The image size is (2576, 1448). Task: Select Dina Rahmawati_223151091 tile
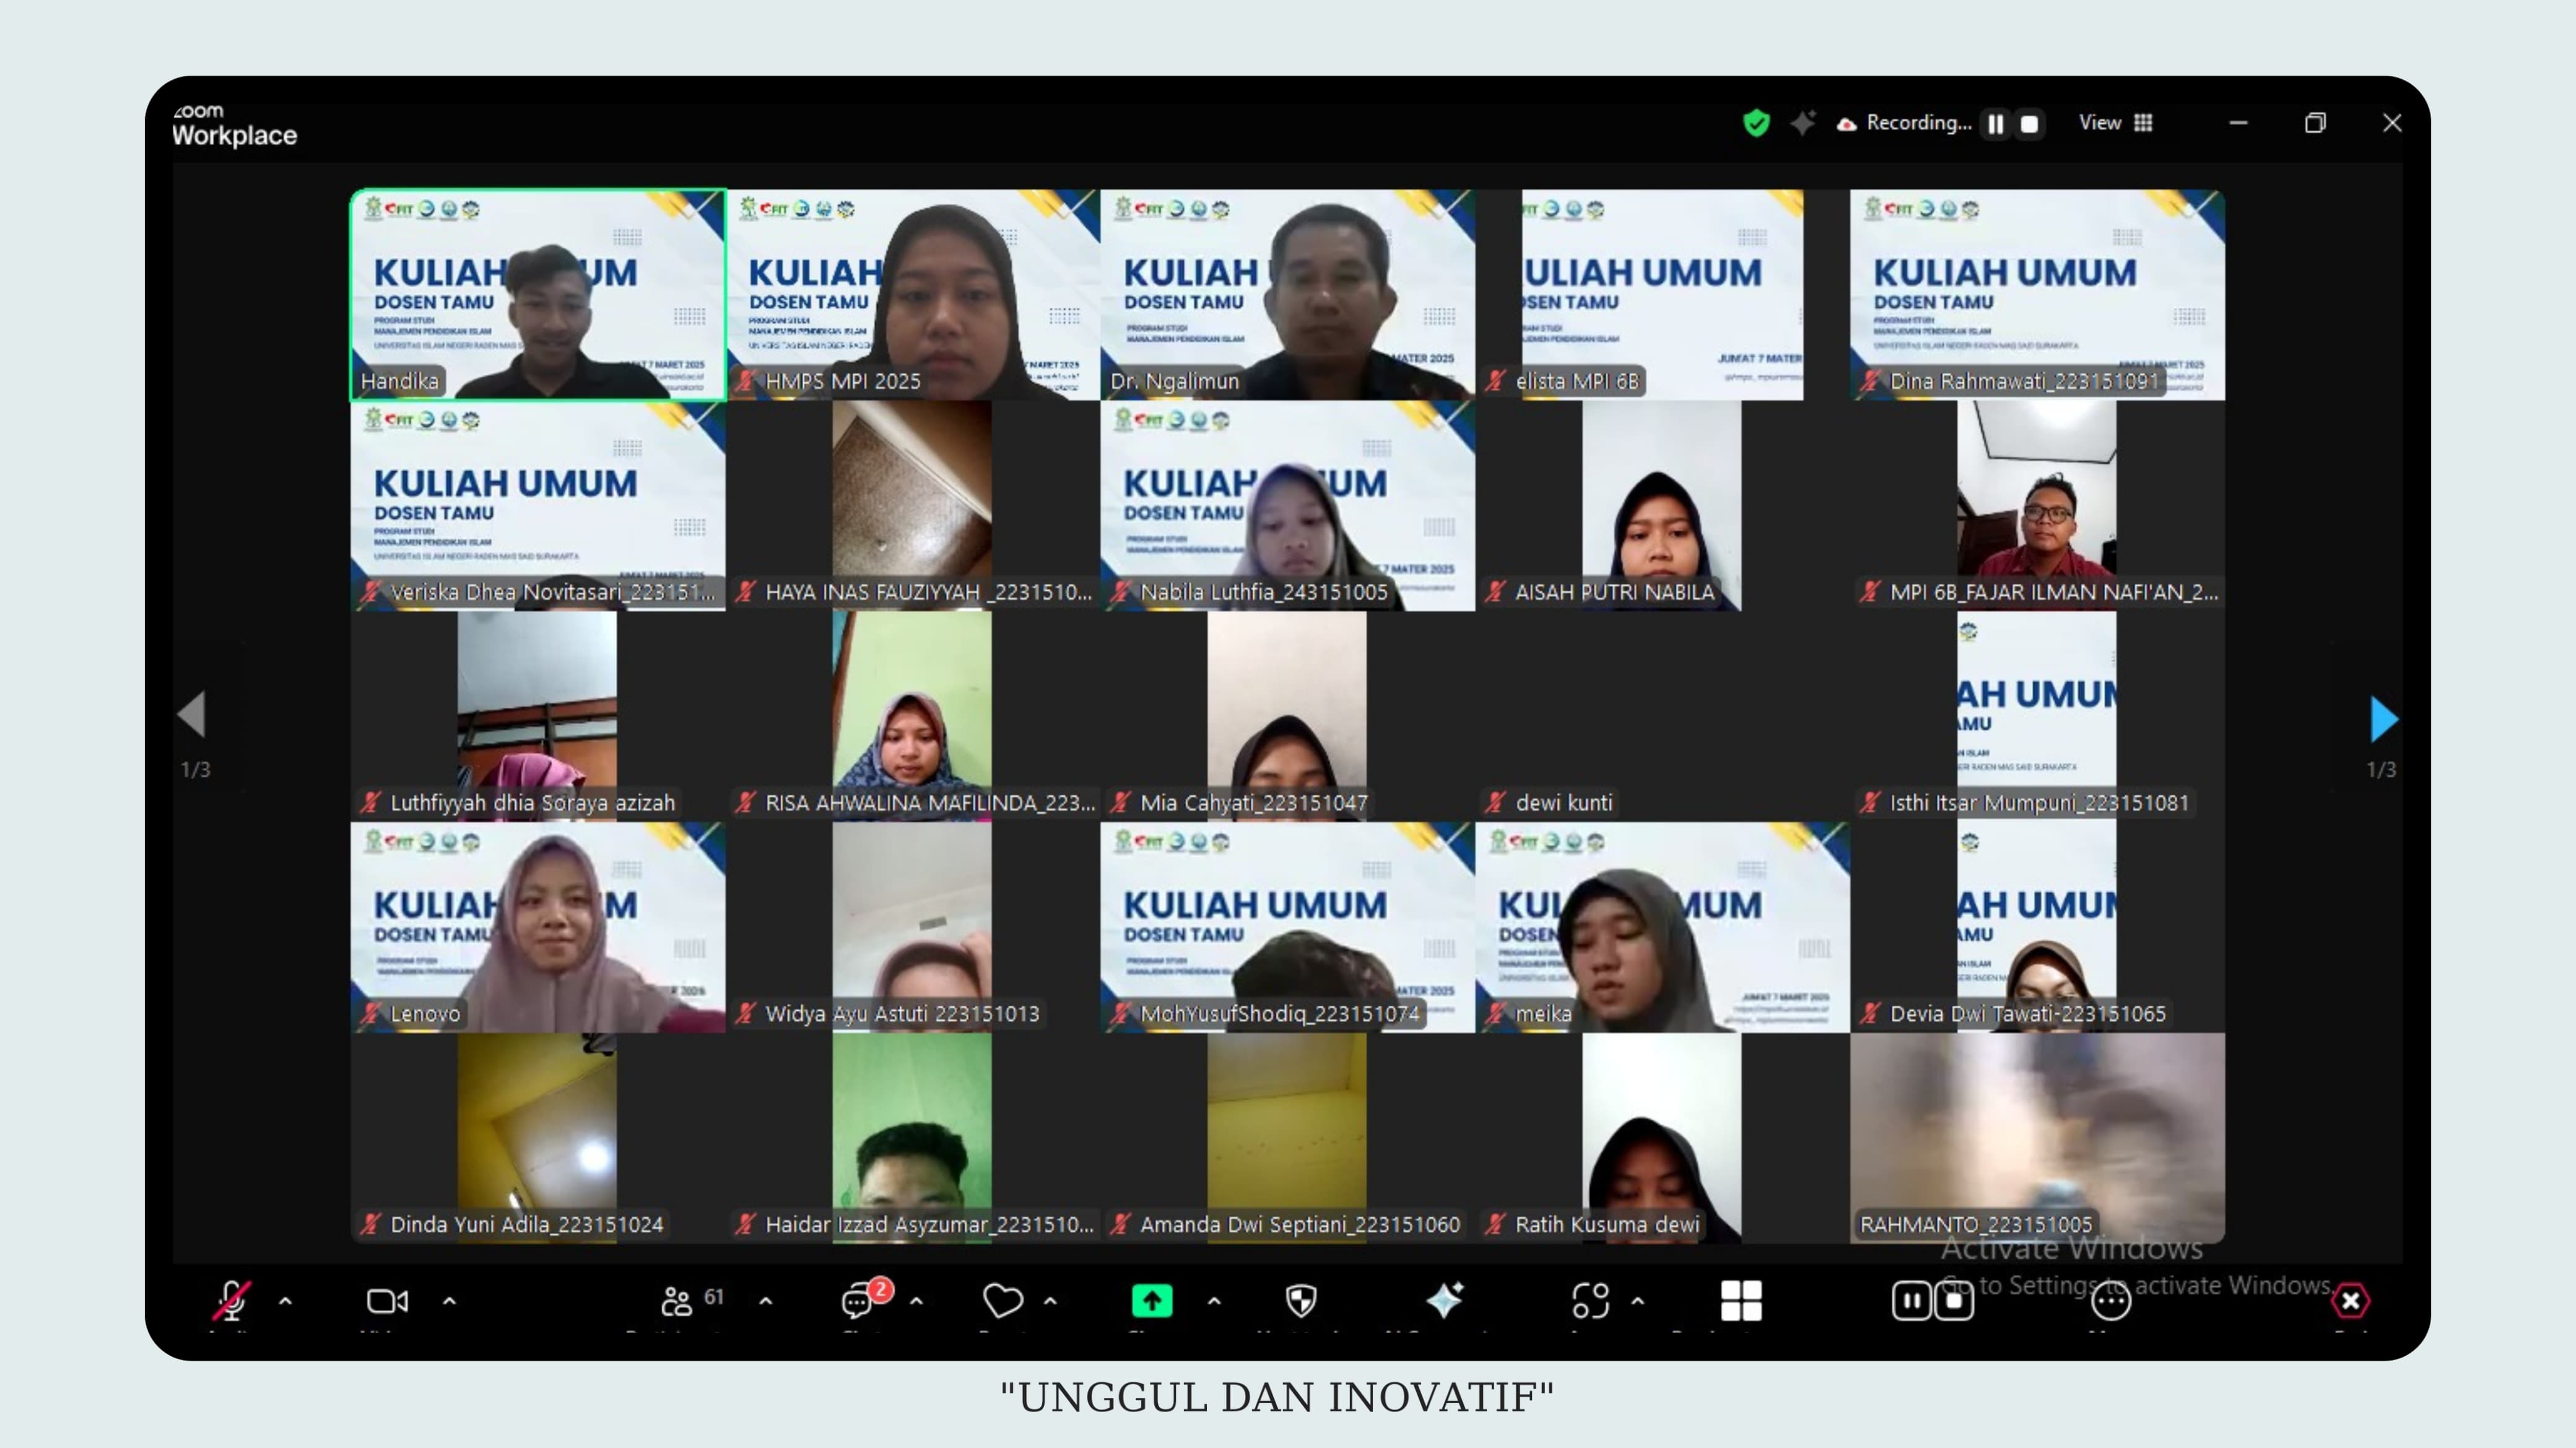2037,295
